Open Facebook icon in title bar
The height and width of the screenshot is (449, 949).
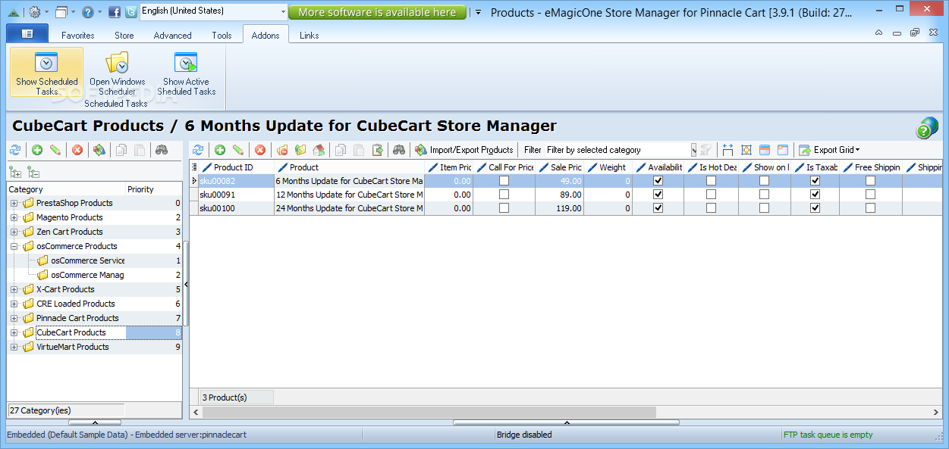pyautogui.click(x=115, y=12)
